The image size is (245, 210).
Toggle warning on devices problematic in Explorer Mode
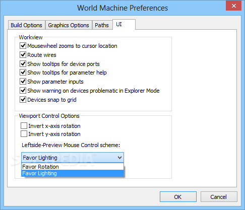pyautogui.click(x=23, y=91)
